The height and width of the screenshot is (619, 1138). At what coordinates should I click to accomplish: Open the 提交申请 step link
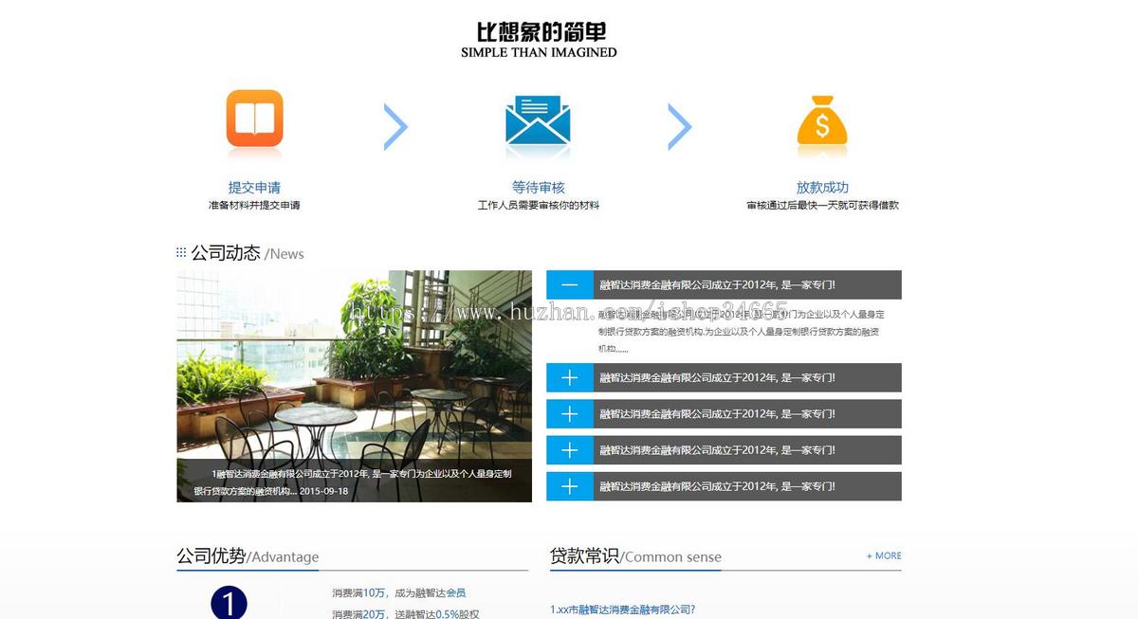(x=254, y=188)
